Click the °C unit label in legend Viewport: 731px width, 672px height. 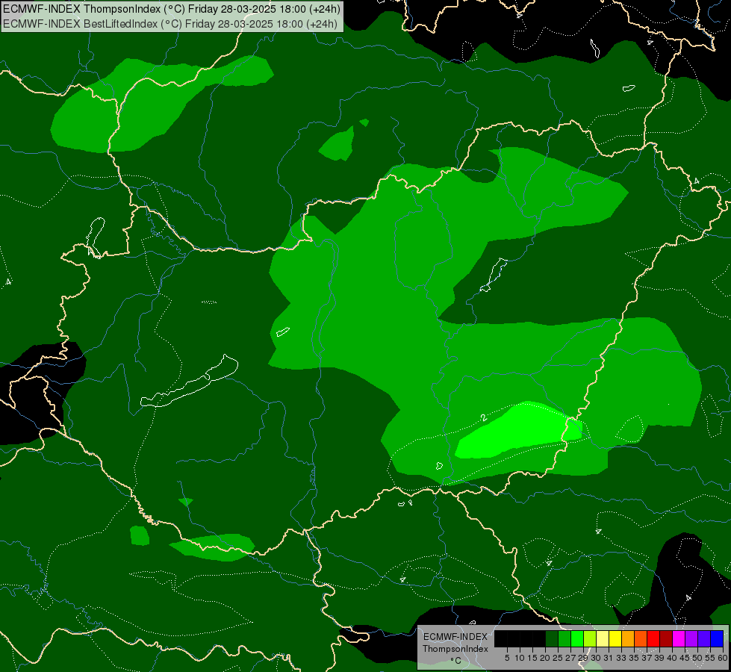point(456,661)
